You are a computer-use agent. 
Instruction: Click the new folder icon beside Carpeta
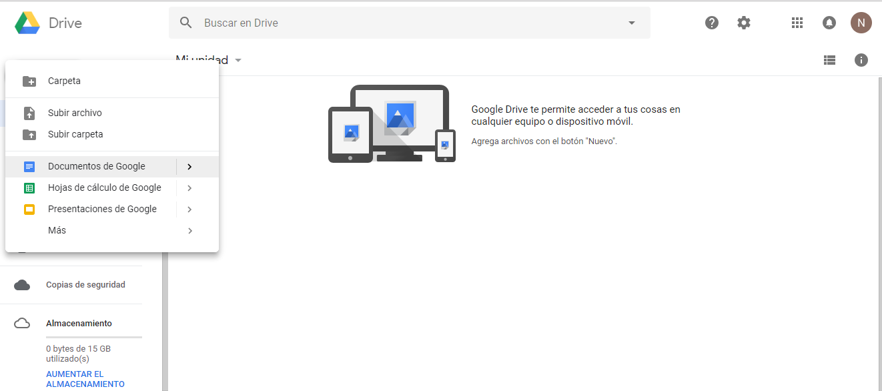click(29, 81)
